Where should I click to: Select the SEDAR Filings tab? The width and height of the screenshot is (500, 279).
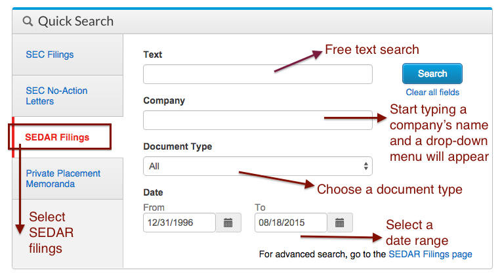(x=57, y=137)
